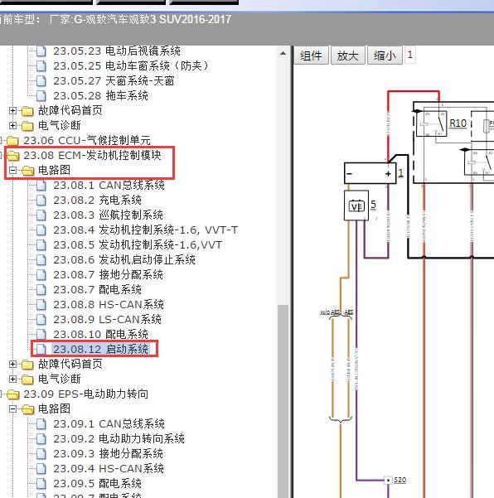The image size is (494, 498).
Task: Open 23.08.8 HS-CAN系统 document
Action: coord(109,305)
